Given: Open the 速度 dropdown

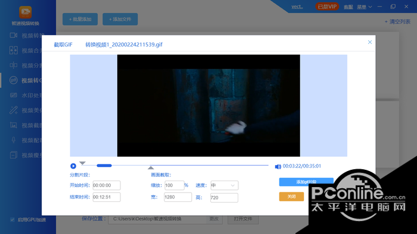Looking at the screenshot, I should [x=224, y=185].
